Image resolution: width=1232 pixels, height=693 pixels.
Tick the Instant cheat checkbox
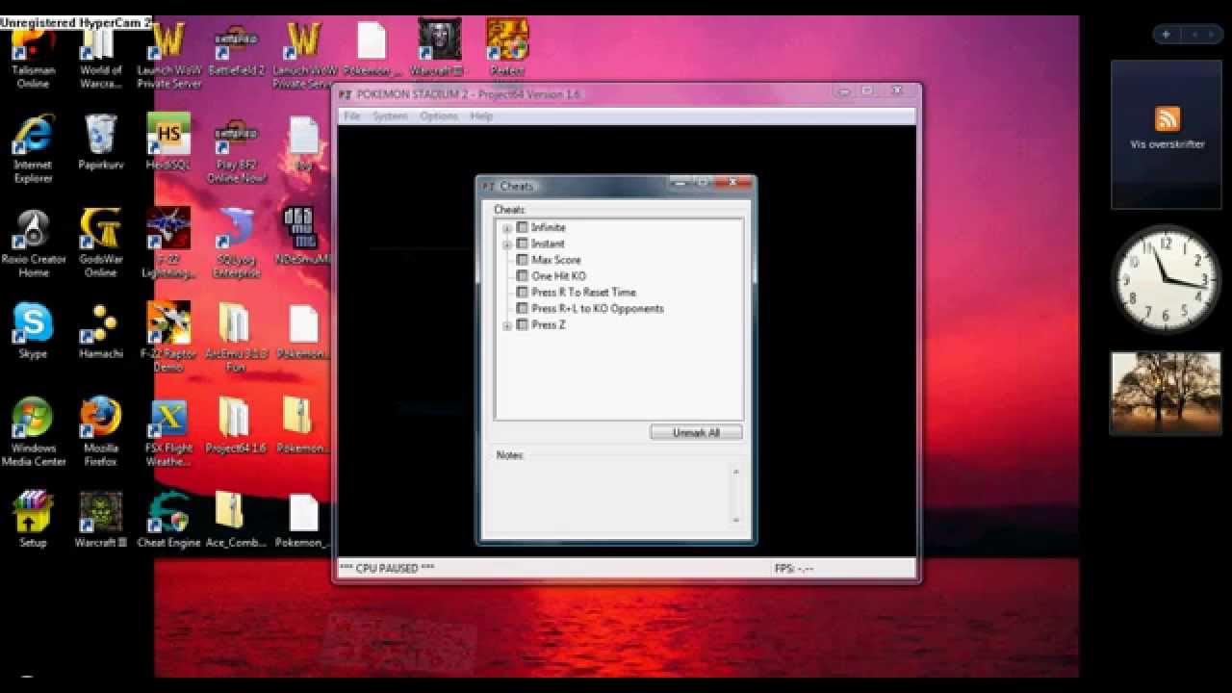pyautogui.click(x=523, y=244)
